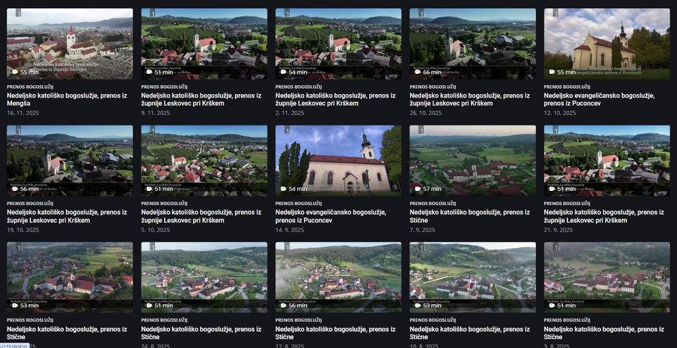Open the 9. 11. 2025 Leskovec thumbnail
The height and width of the screenshot is (348, 677).
tap(204, 43)
